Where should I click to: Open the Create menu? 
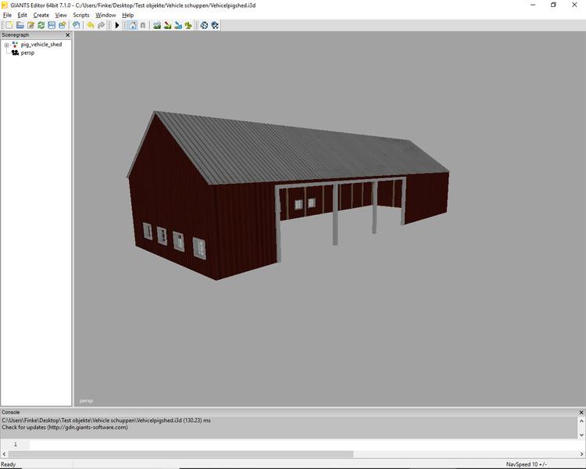tap(41, 15)
